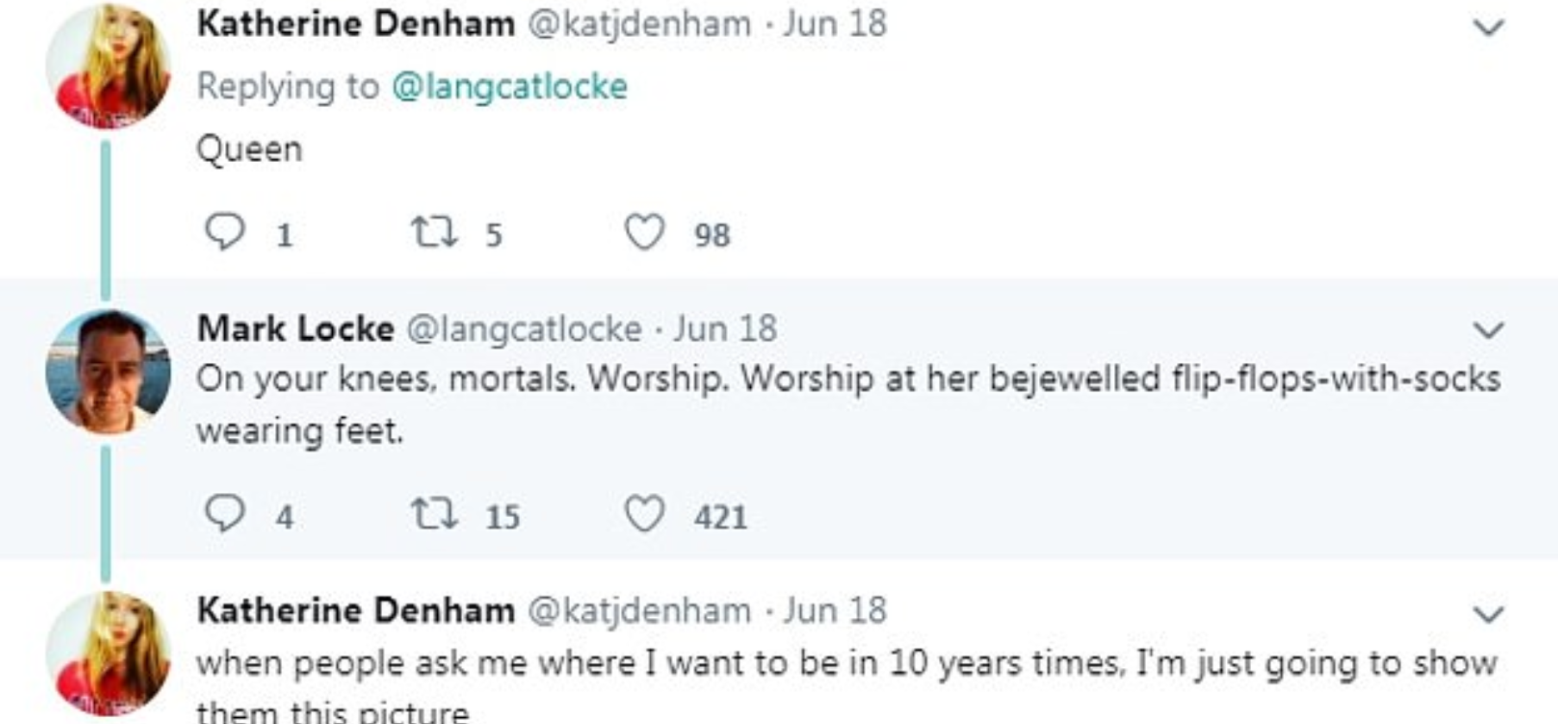1558x724 pixels.
Task: Like the "Queen" tweet with 98 likes
Action: coord(644,232)
